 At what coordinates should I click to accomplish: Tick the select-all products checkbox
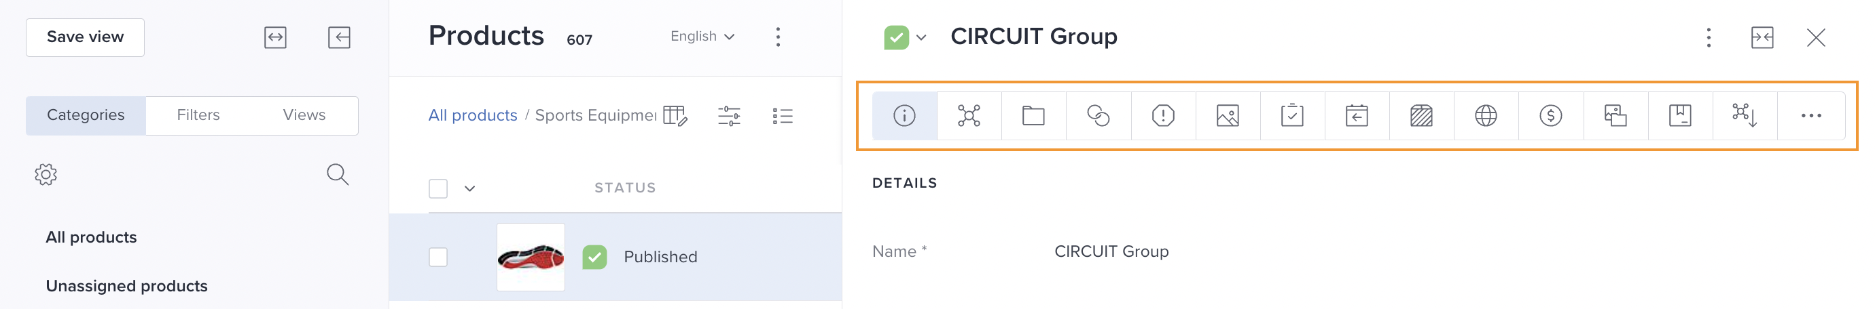(438, 188)
